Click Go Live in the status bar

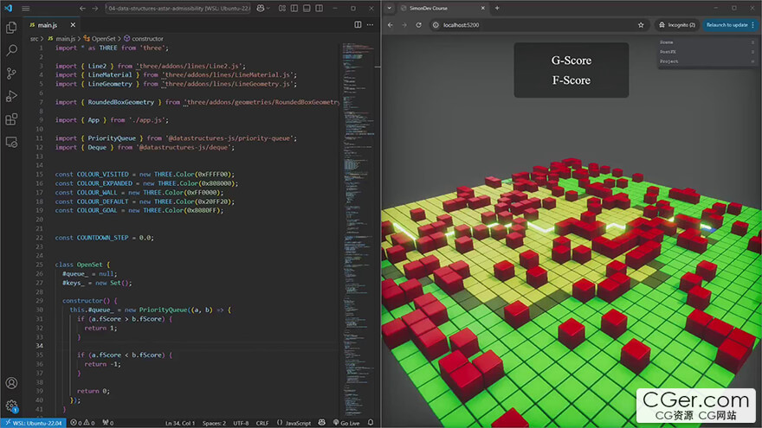pos(346,423)
